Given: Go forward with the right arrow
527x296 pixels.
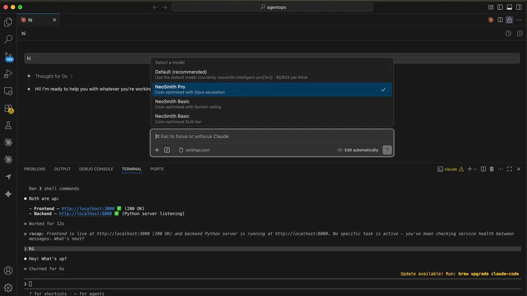Looking at the screenshot, I should [165, 7].
